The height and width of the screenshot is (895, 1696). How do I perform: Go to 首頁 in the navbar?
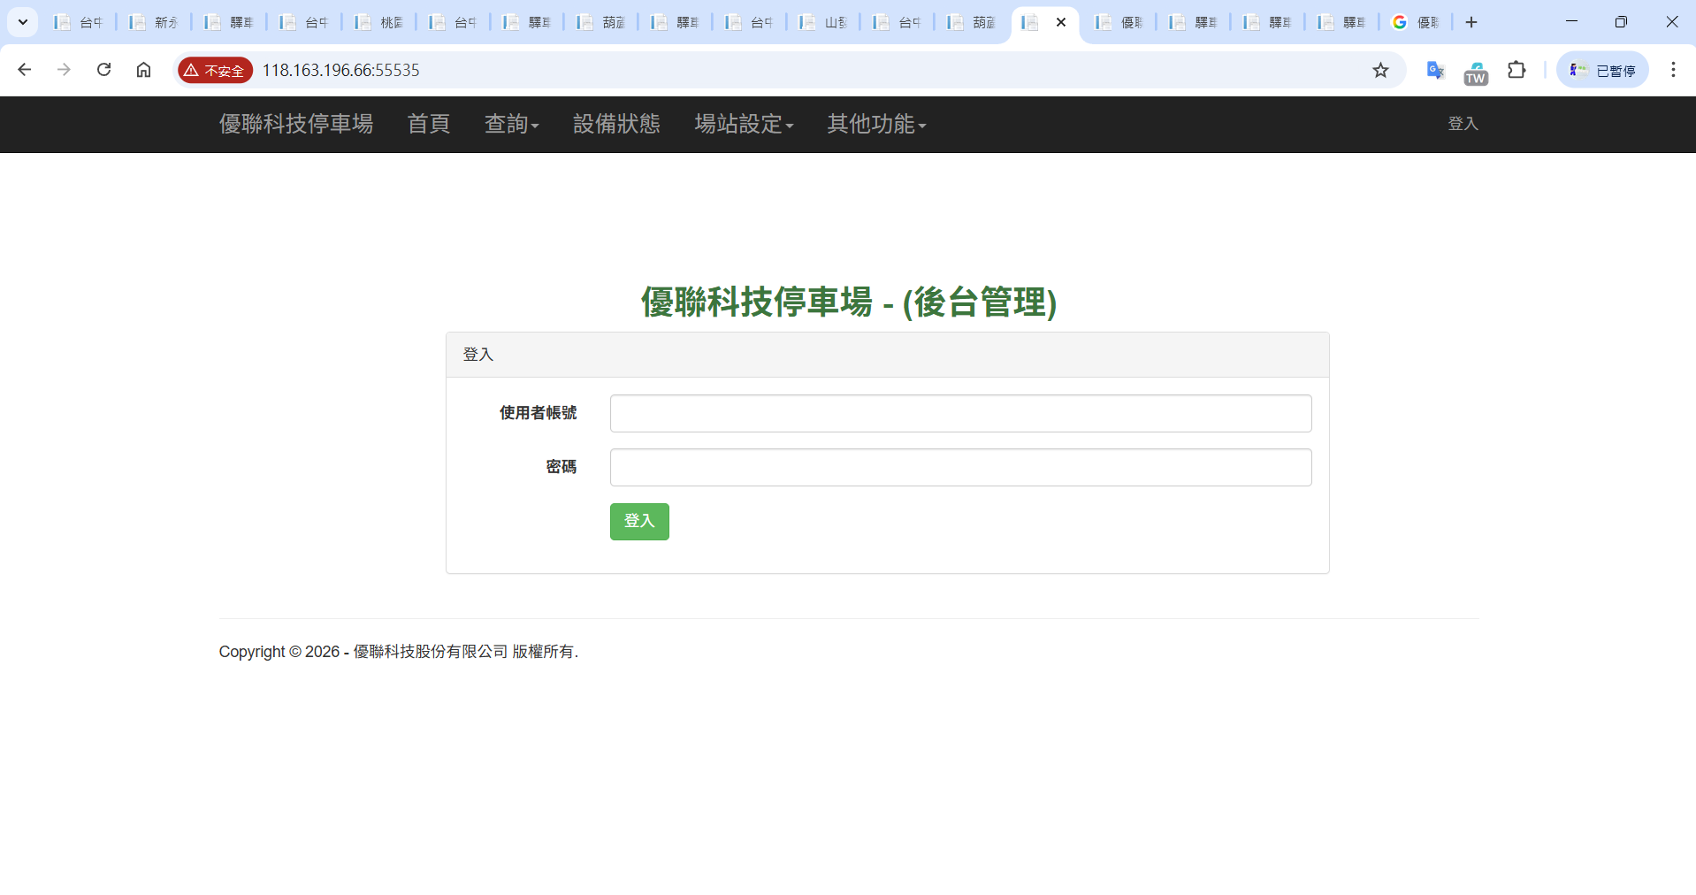(429, 124)
